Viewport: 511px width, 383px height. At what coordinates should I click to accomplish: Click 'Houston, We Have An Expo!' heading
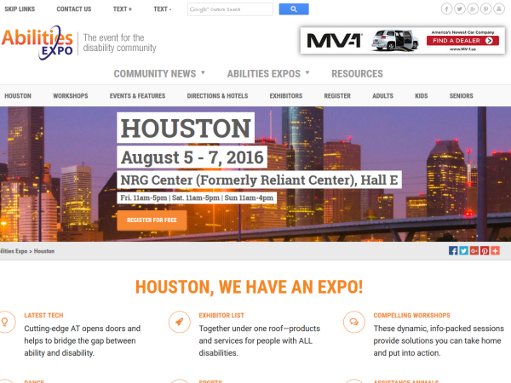pyautogui.click(x=249, y=287)
